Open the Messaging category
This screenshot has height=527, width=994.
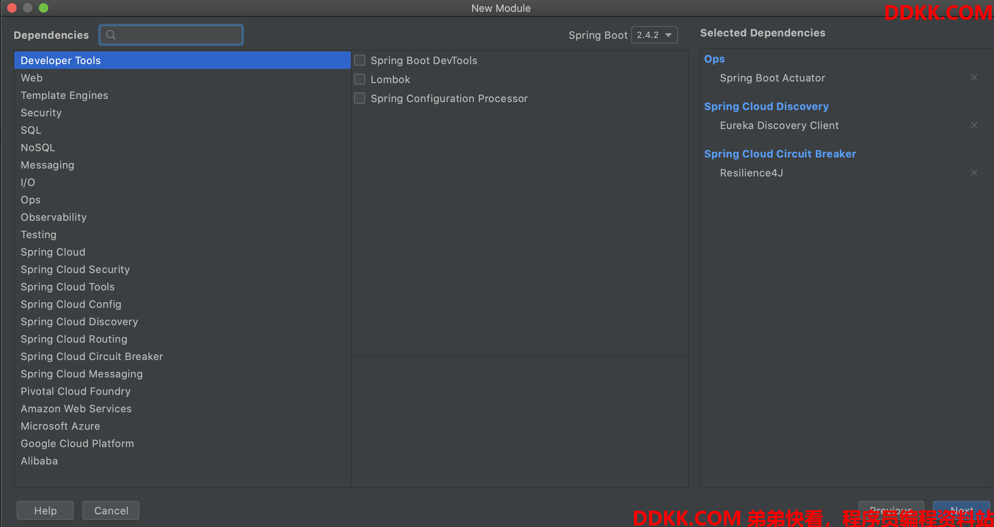pos(183,165)
